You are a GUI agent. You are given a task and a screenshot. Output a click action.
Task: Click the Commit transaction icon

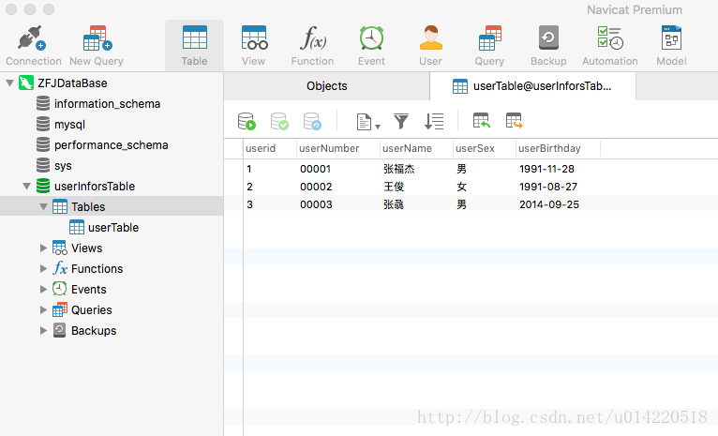coord(279,121)
